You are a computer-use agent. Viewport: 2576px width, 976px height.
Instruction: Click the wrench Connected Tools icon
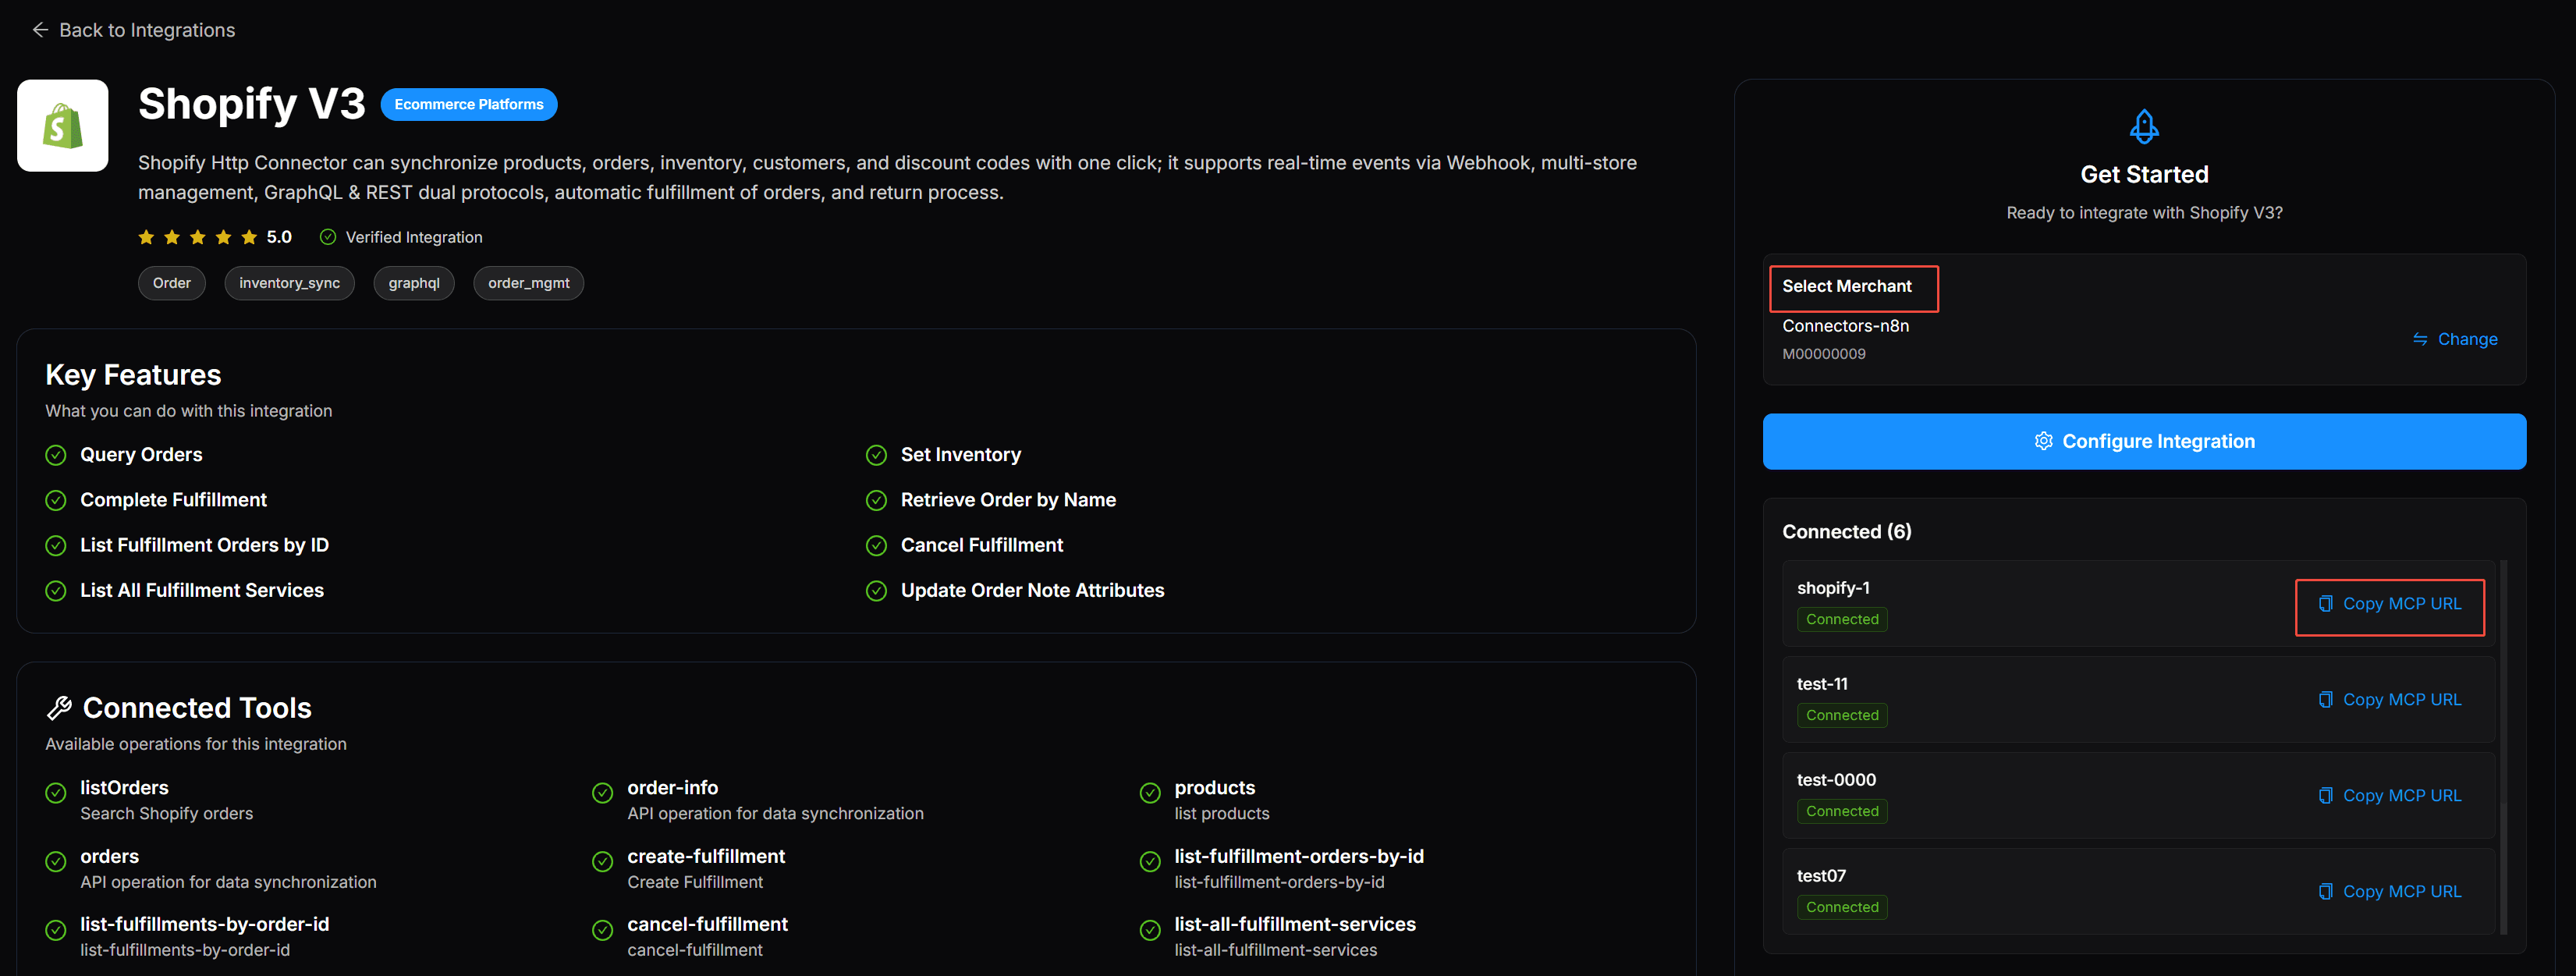(x=59, y=708)
